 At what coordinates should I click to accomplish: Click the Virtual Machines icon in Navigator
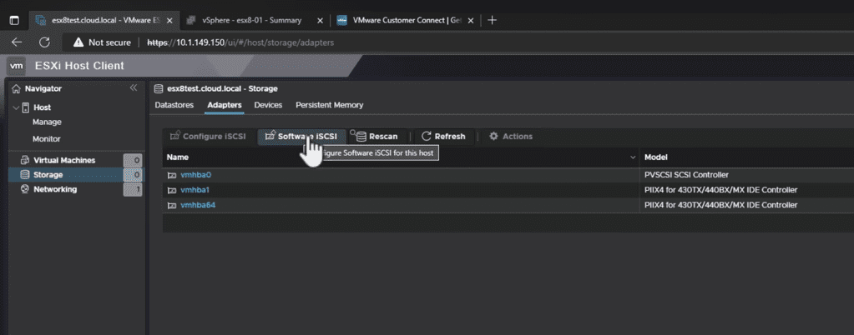(x=24, y=161)
